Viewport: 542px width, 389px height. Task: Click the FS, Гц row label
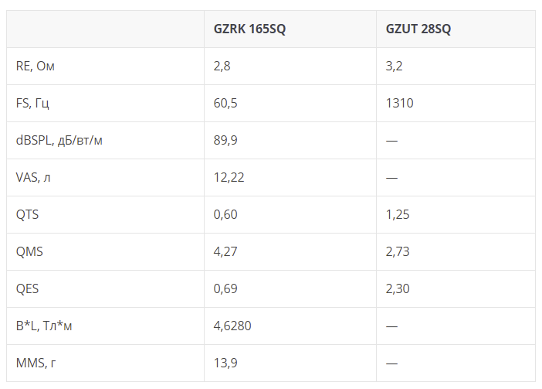(32, 103)
